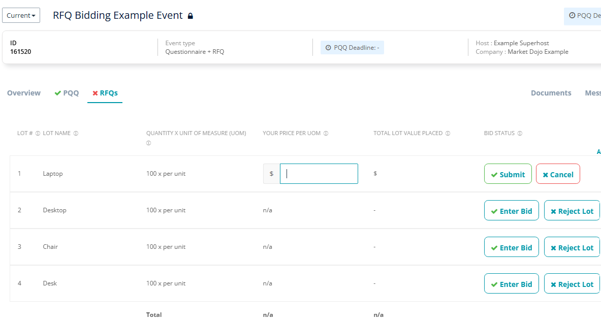
Task: Click the clock icon in PQQ Deadline badge
Action: pos(328,48)
